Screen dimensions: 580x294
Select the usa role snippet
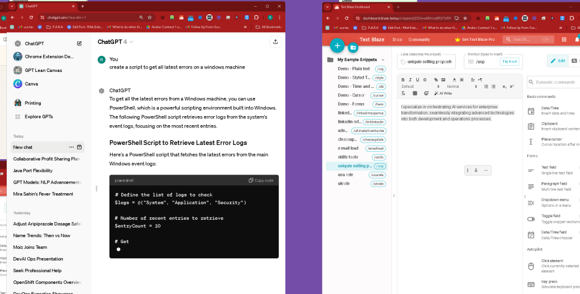[357, 174]
